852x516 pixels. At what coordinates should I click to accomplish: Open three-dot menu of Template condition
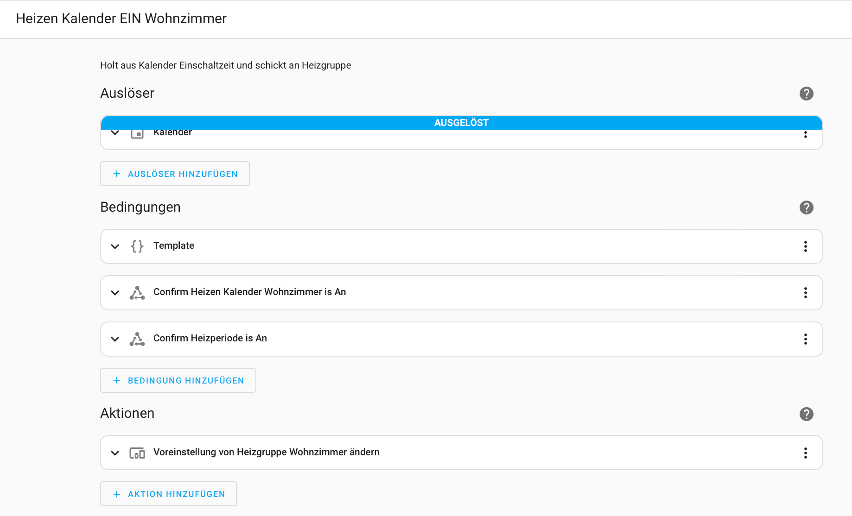pos(805,246)
